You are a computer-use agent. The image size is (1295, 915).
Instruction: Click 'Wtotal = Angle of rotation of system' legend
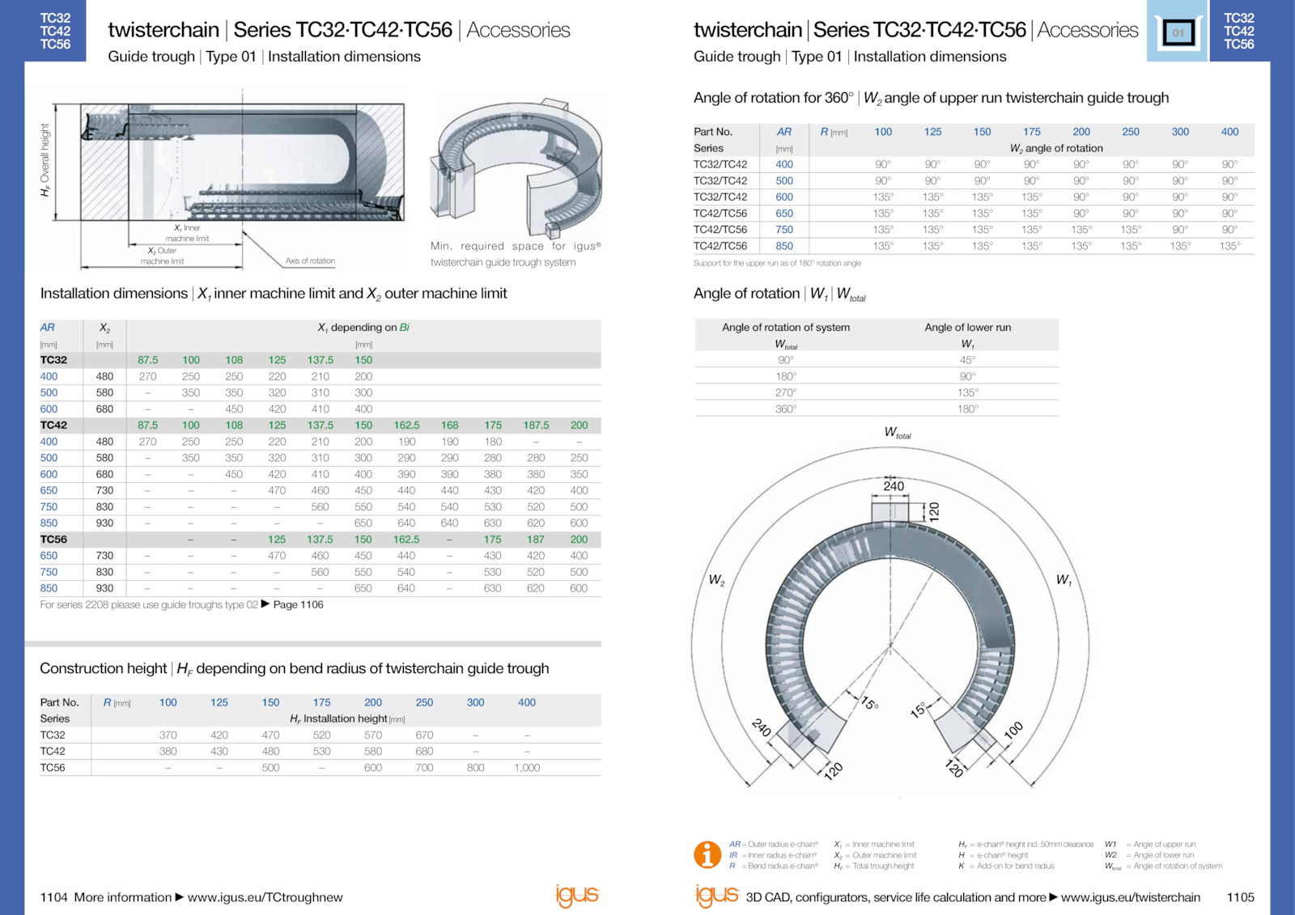(x=1163, y=866)
